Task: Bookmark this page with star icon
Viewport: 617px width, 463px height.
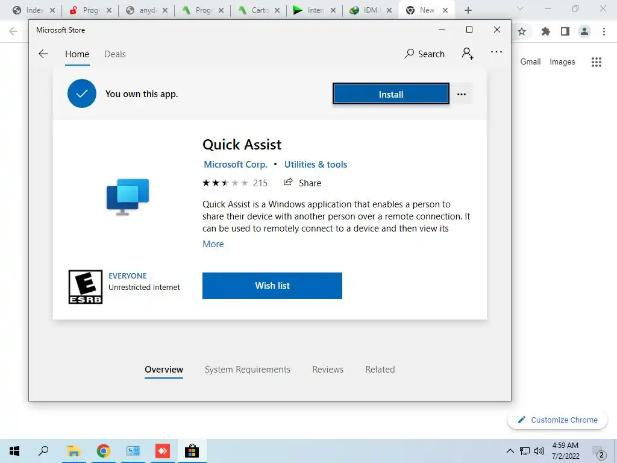Action: pyautogui.click(x=522, y=31)
